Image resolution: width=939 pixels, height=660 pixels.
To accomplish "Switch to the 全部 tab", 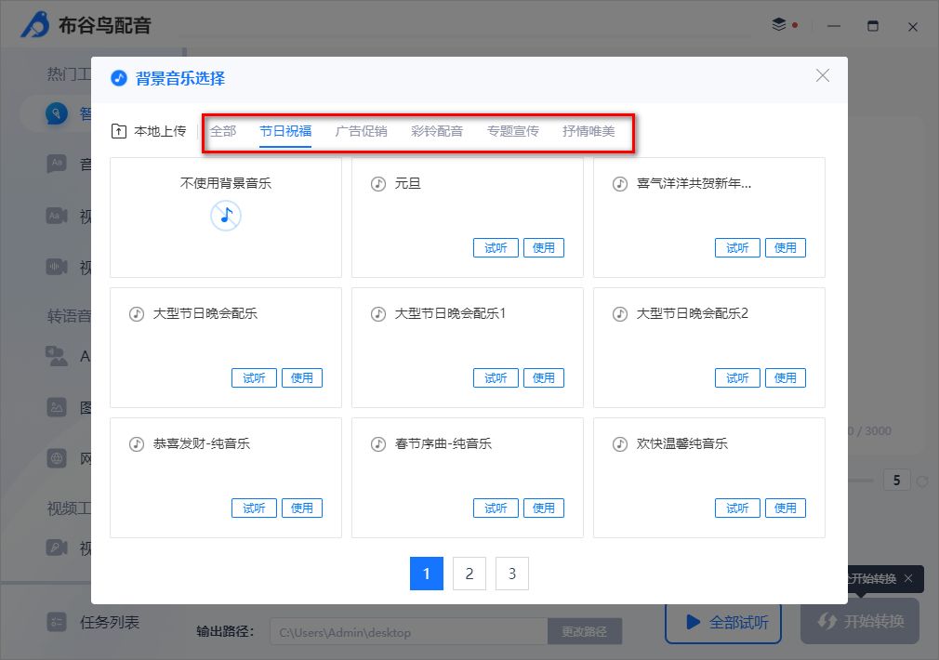I will pyautogui.click(x=223, y=131).
